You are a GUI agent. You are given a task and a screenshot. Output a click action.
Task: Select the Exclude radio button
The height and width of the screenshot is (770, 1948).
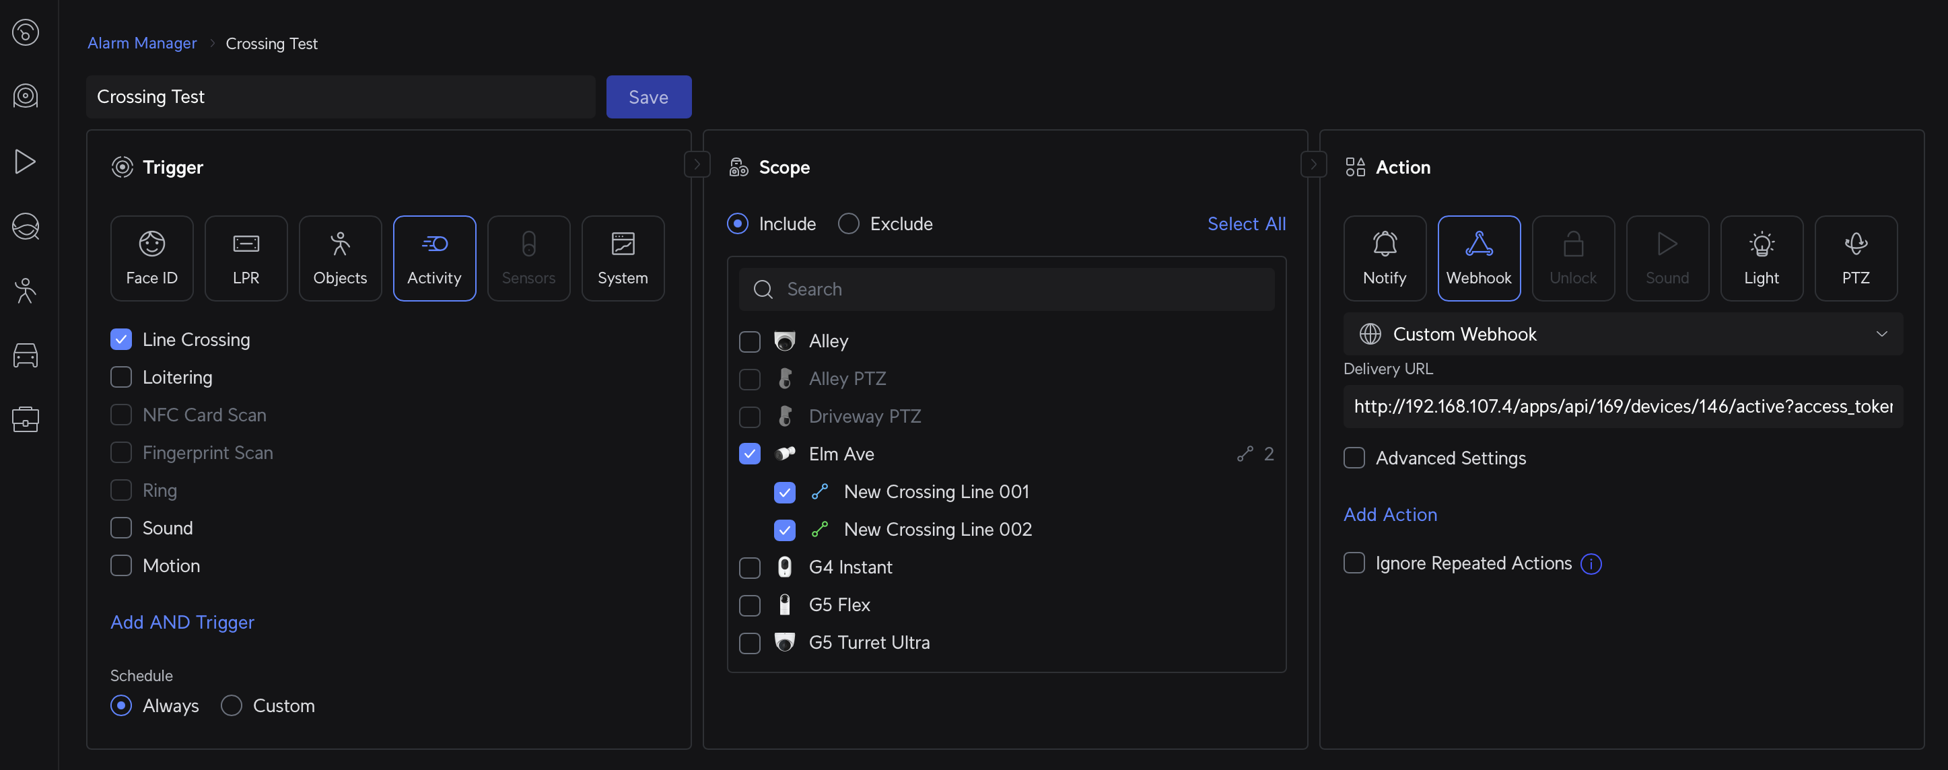pos(847,224)
